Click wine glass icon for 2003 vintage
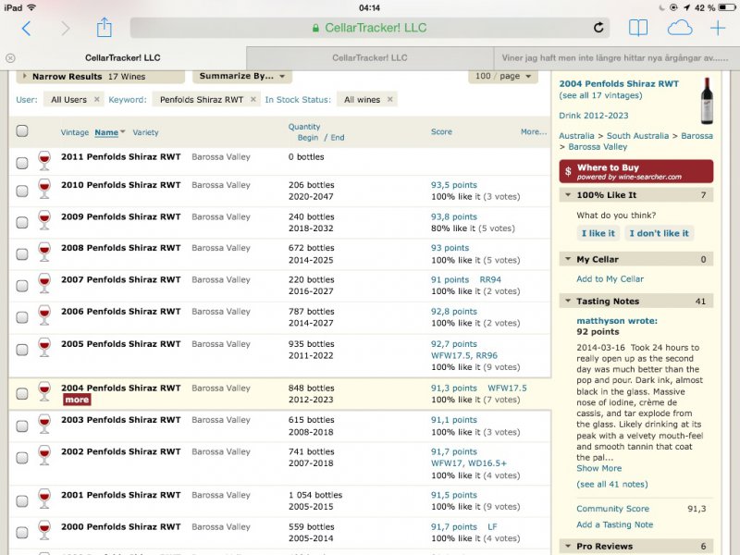The image size is (740, 555). (44, 424)
